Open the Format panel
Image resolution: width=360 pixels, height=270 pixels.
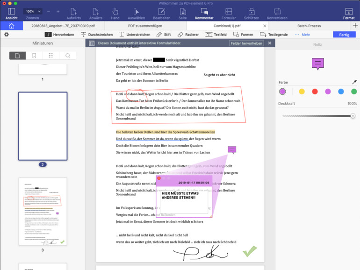pos(348,13)
